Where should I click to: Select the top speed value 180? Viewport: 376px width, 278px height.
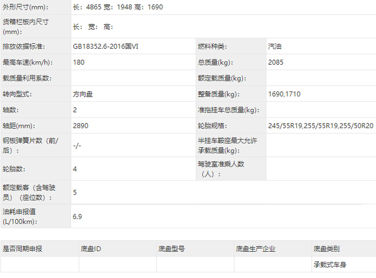[x=78, y=62]
